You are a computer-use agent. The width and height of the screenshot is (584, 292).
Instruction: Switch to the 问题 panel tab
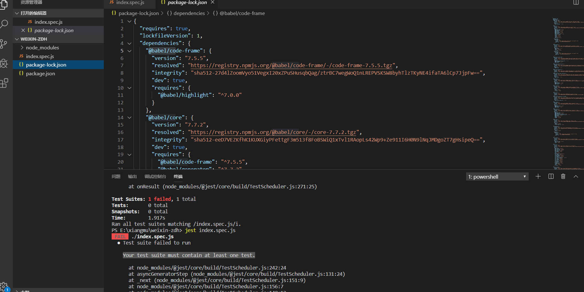[x=116, y=176]
